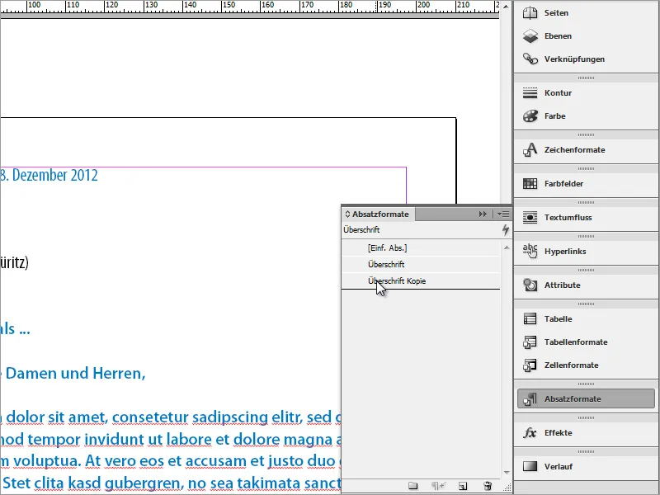Select Überschrift style below [Einf. Abs.]

pyautogui.click(x=421, y=264)
